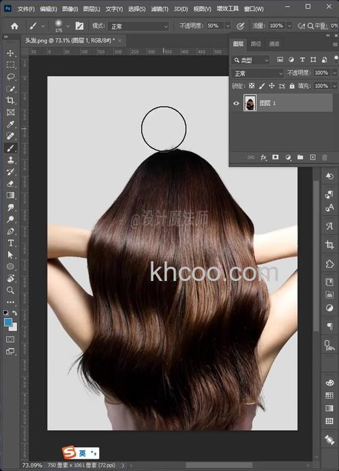Open brush preset picker arrow
The height and width of the screenshot is (471, 339).
point(68,26)
